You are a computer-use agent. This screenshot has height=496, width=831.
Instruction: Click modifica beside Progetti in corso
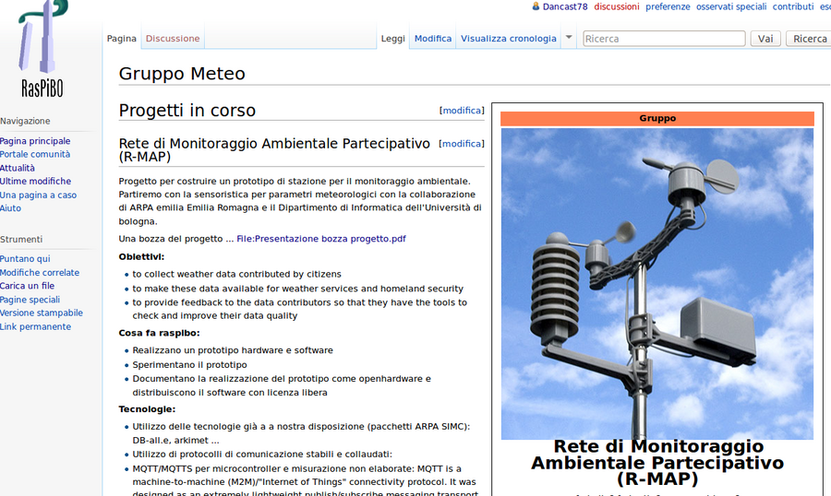click(x=462, y=111)
